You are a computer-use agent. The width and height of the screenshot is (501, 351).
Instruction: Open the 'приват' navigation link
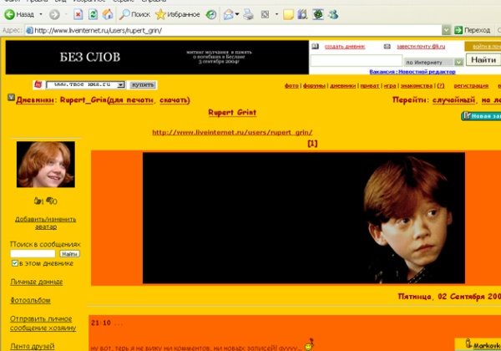coord(369,86)
